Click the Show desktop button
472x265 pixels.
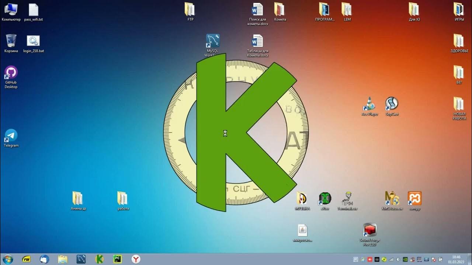pos(469,259)
